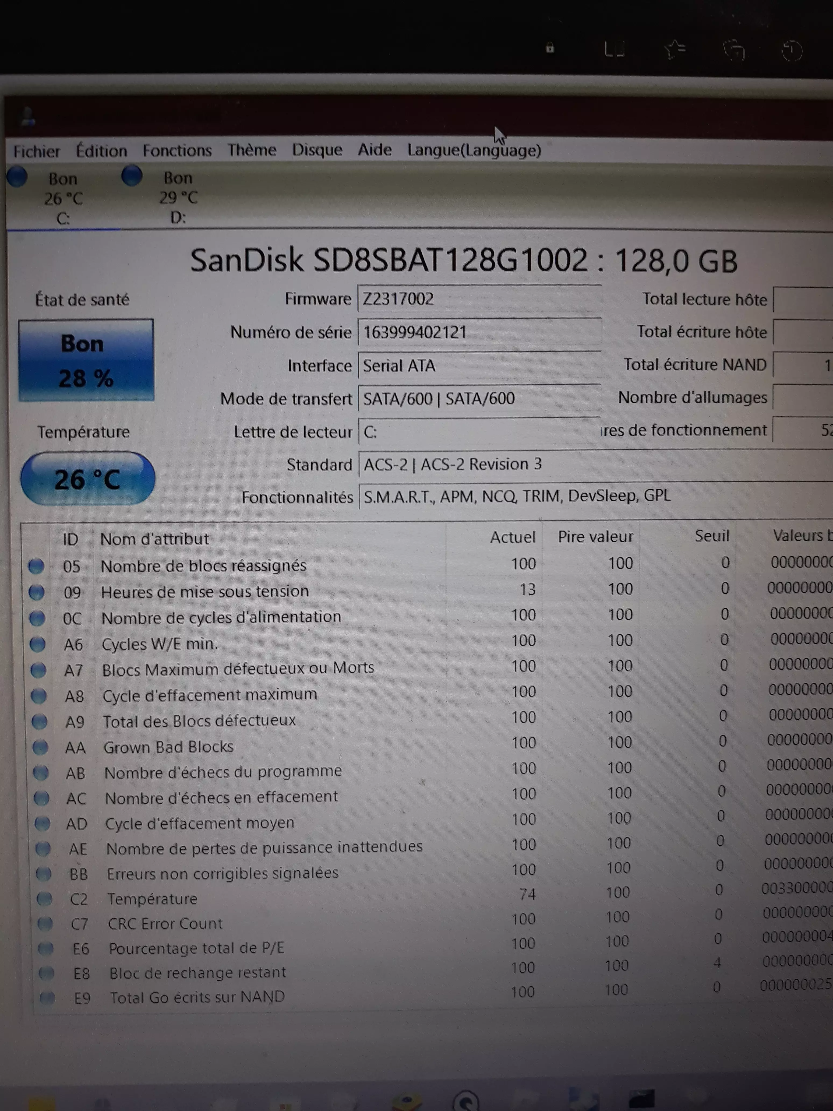The image size is (833, 1111).
Task: Open the Thème menu
Action: [252, 150]
